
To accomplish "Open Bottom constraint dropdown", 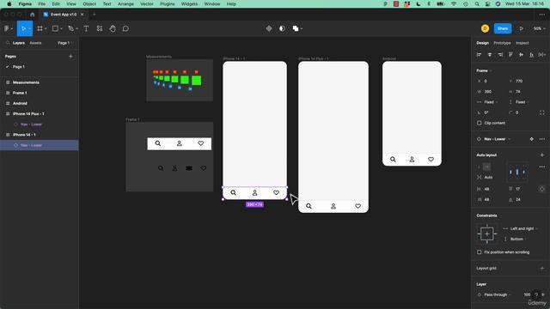I will [516, 239].
